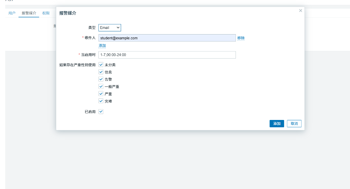Toggle the 灾难 severity checkbox
This screenshot has height=189, width=350.
(101, 101)
